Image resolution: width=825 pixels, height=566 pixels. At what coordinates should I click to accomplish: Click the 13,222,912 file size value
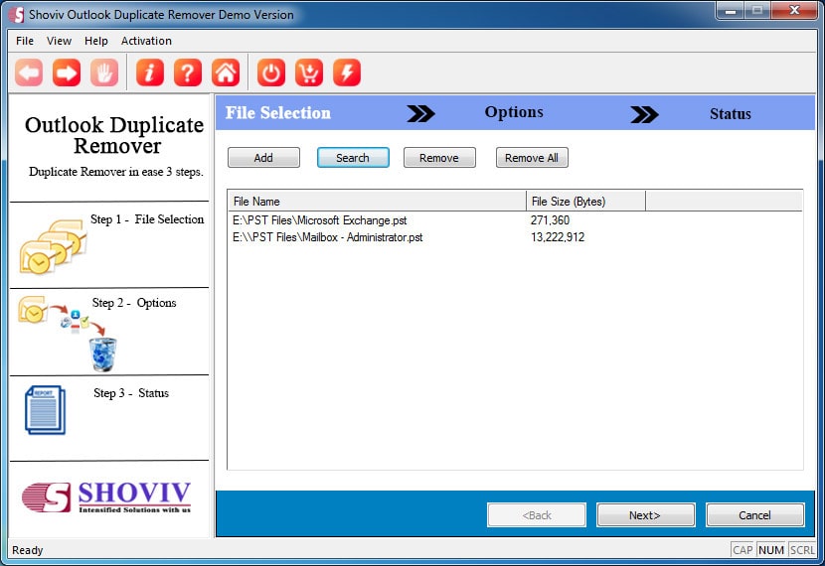(558, 237)
